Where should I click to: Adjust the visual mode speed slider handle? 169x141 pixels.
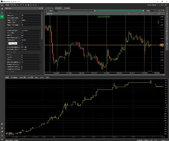(150, 14)
